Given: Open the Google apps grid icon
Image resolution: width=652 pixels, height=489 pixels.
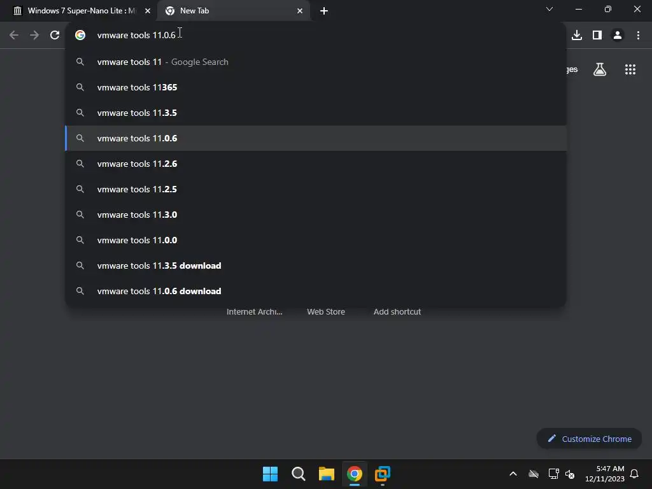Looking at the screenshot, I should (630, 69).
